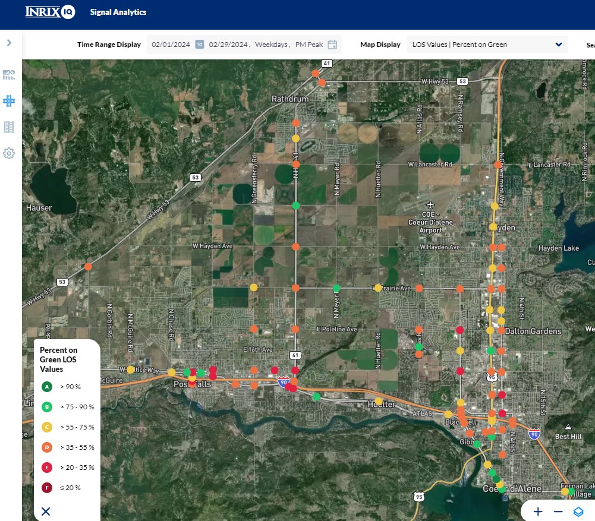
Task: Open the corridor road lanes icon in sidebar
Action: 9,127
